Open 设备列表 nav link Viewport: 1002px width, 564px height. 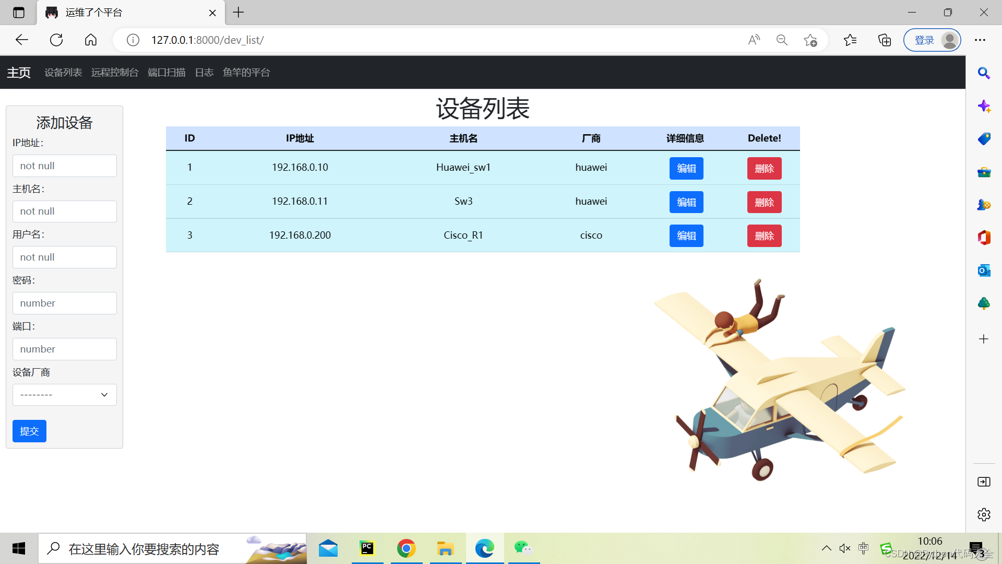click(x=63, y=73)
